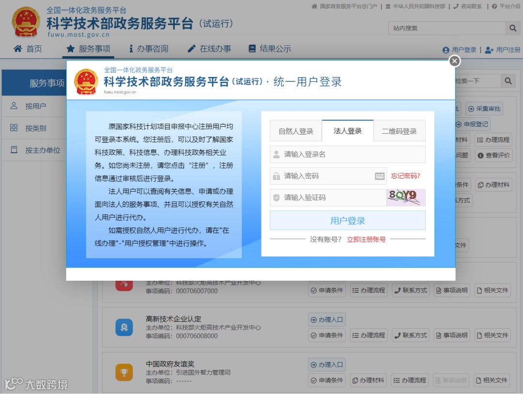Click the blue 高新技术企业认定 item icon

[x=124, y=327]
